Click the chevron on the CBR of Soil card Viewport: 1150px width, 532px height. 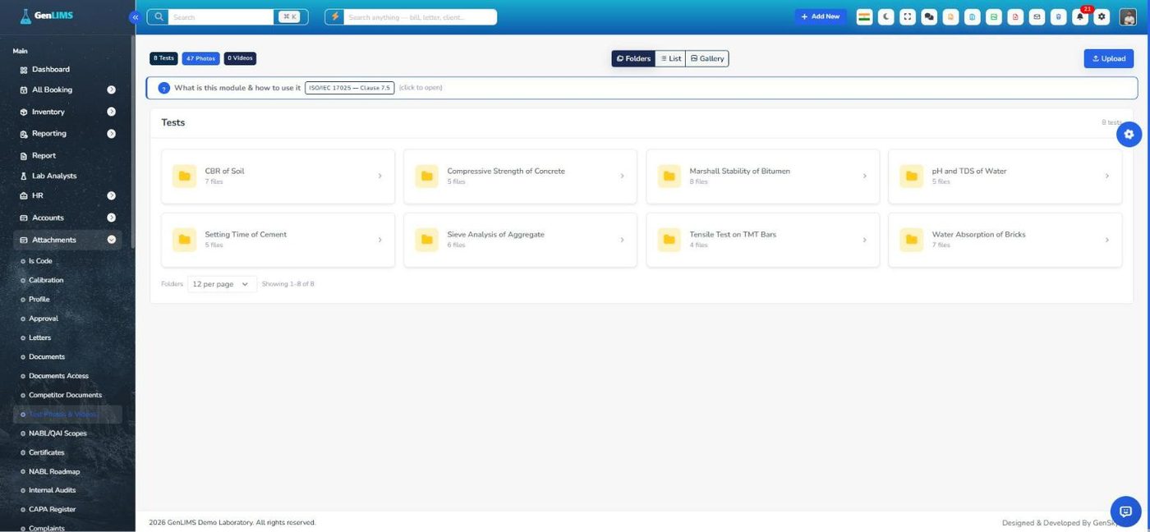[x=379, y=176]
